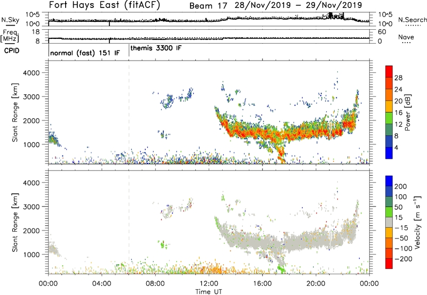Click the 'Fort Hays East (fitACF)' title

pyautogui.click(x=105, y=5)
